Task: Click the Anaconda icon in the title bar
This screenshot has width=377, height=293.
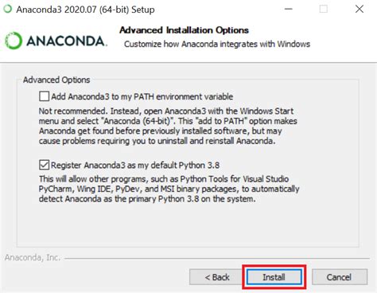Action: point(8,9)
